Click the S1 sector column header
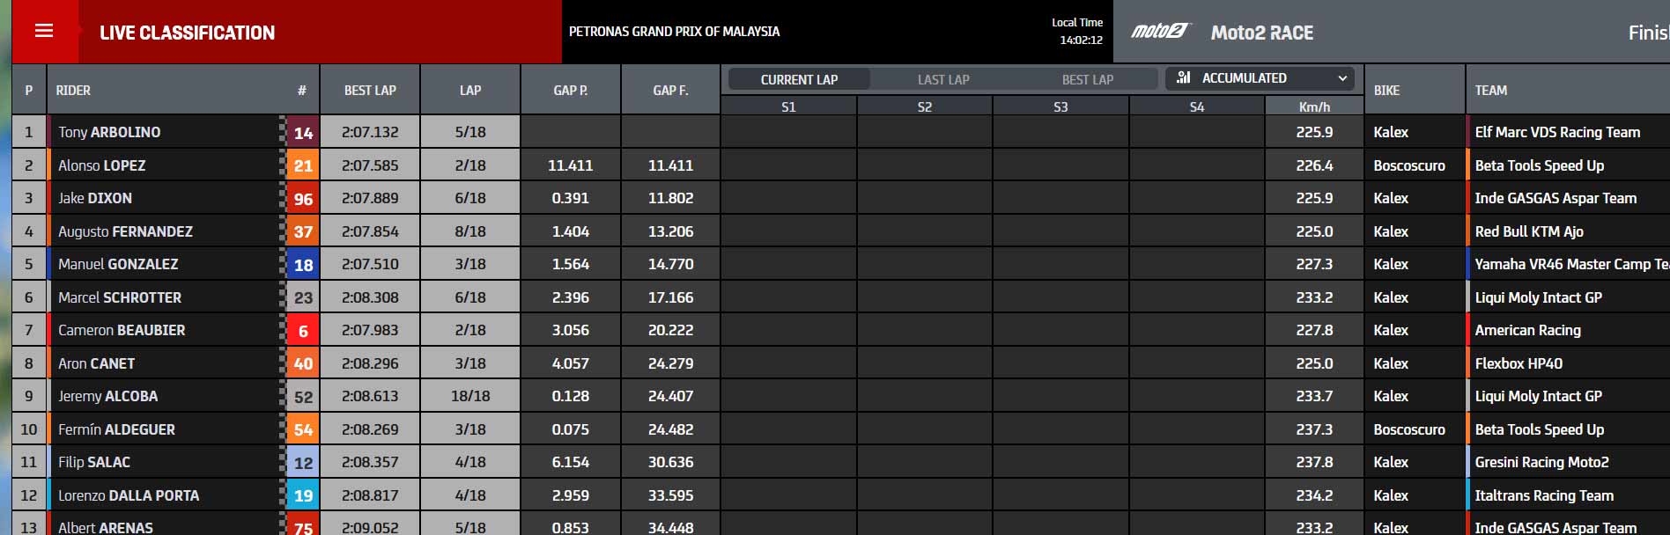 (788, 106)
